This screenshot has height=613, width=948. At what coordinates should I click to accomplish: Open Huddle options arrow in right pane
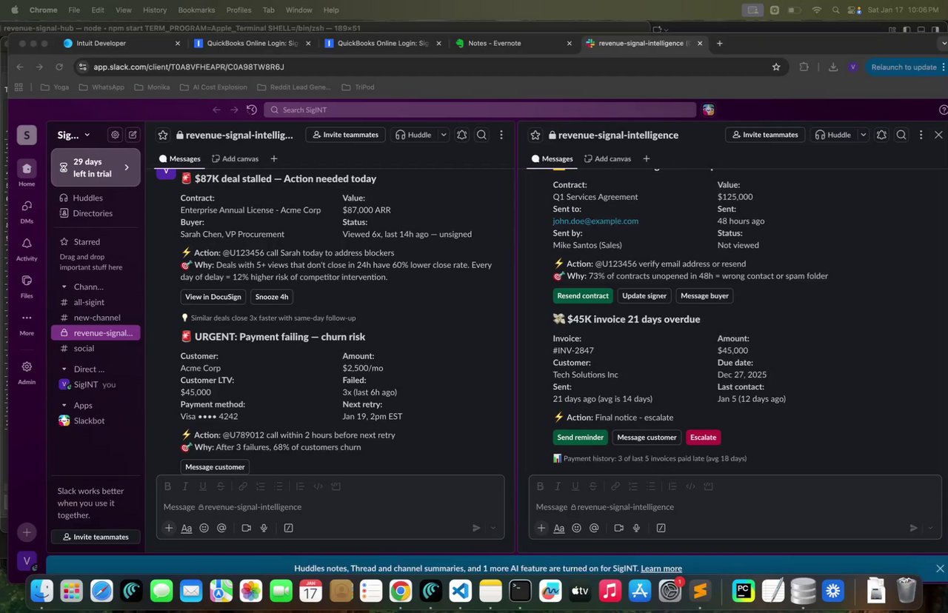click(864, 135)
